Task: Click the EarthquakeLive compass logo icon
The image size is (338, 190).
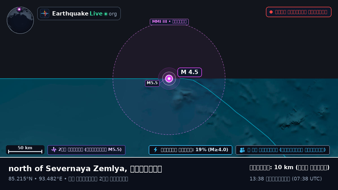Action: click(45, 14)
